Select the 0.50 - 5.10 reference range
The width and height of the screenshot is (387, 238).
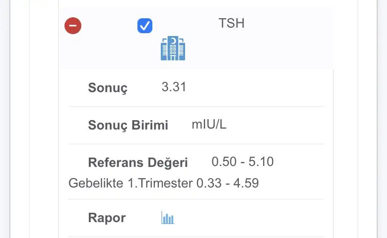click(243, 162)
